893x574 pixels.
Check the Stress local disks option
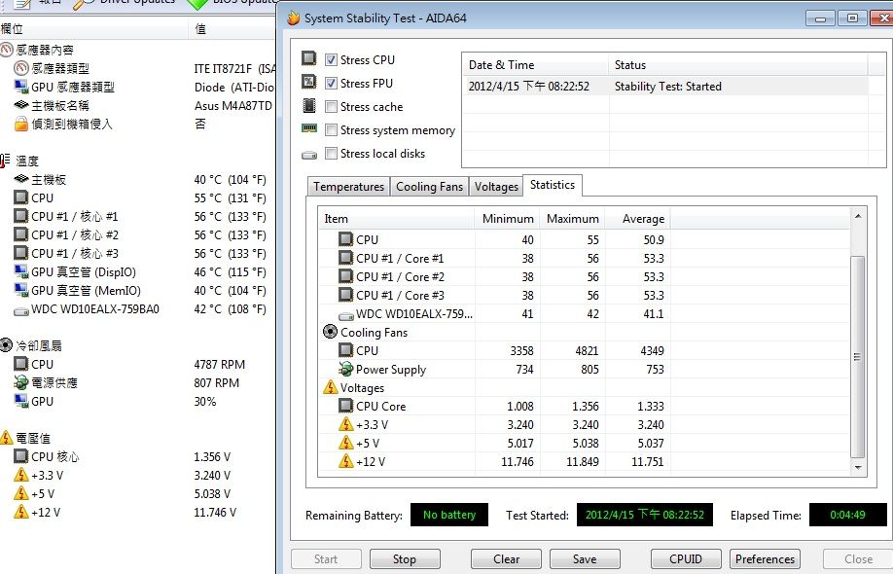331,153
